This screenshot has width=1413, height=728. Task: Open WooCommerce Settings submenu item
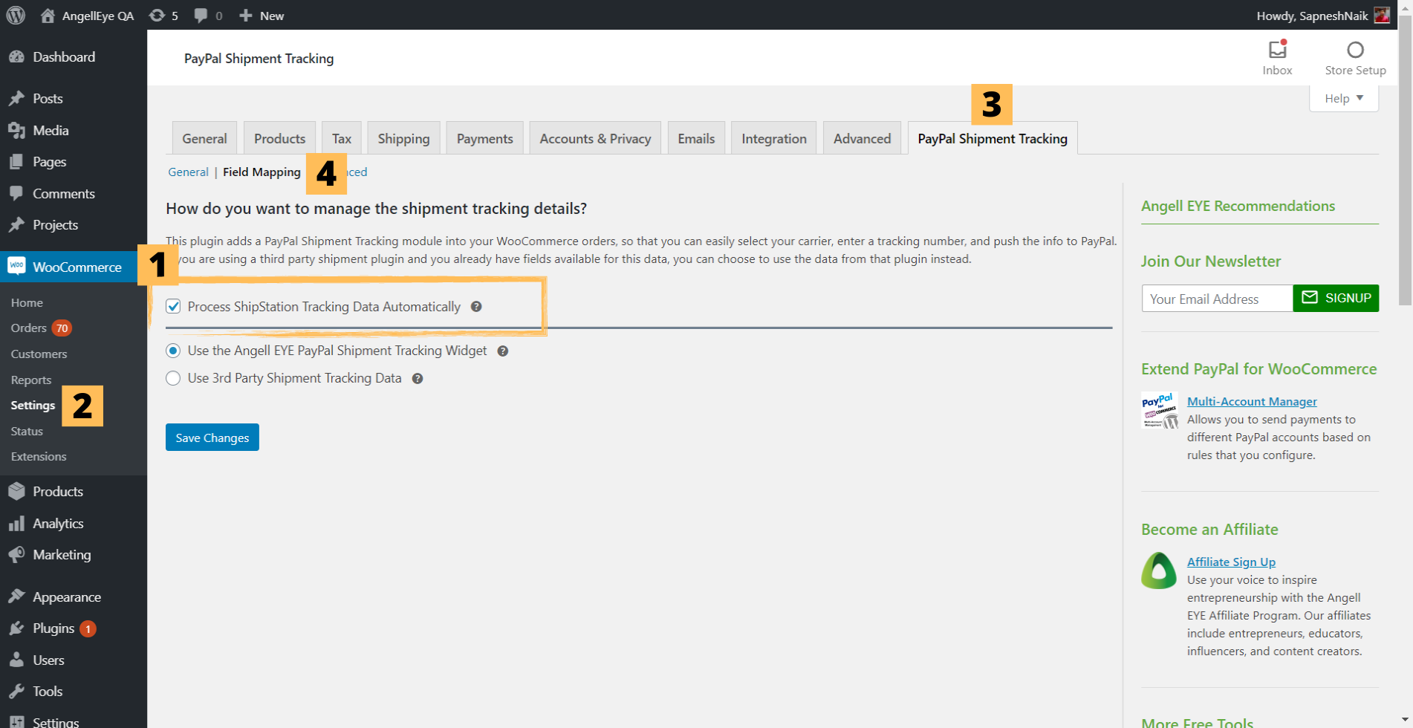[33, 405]
